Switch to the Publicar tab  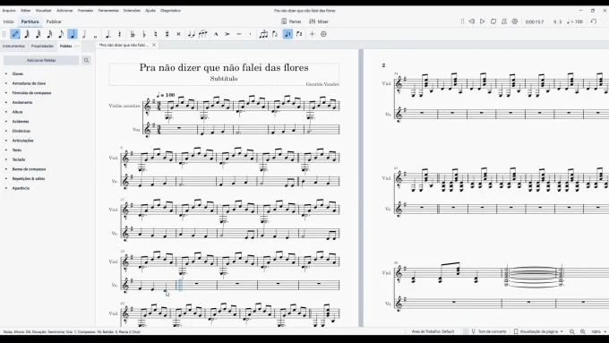[x=54, y=21]
